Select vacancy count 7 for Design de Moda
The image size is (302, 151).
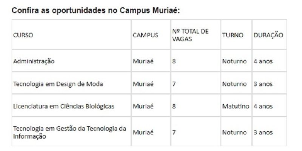(174, 84)
